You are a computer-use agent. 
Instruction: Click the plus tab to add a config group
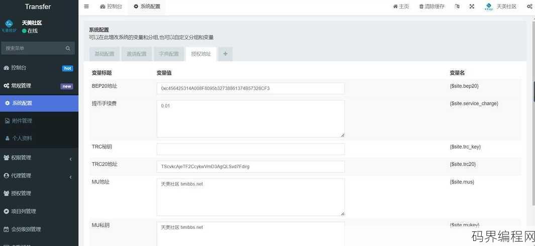click(x=226, y=54)
